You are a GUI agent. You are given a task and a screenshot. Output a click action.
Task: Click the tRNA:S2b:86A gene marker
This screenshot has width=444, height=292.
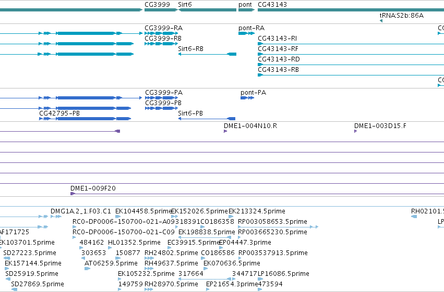pyautogui.click(x=381, y=21)
